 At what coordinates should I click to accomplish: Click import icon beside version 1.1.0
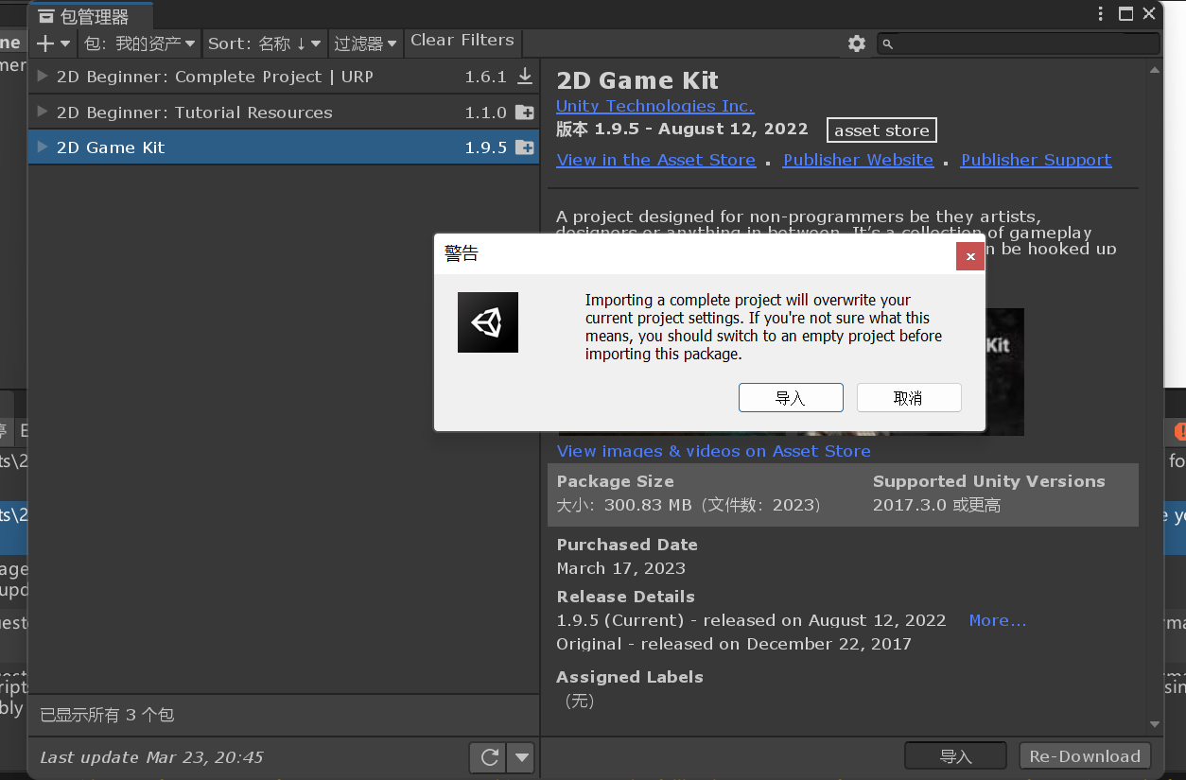pos(525,113)
